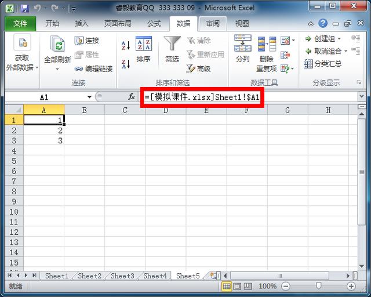Sort descending with the Z-A icon

pyautogui.click(x=126, y=64)
